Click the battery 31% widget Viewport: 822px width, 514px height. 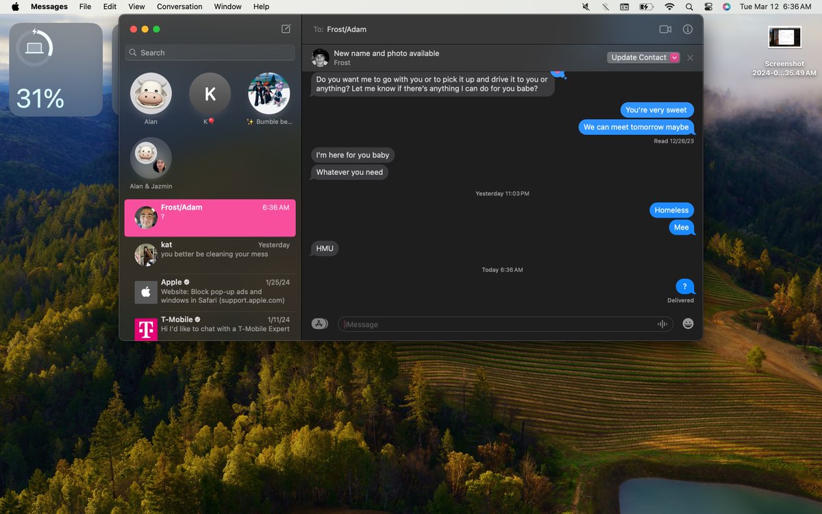(55, 69)
